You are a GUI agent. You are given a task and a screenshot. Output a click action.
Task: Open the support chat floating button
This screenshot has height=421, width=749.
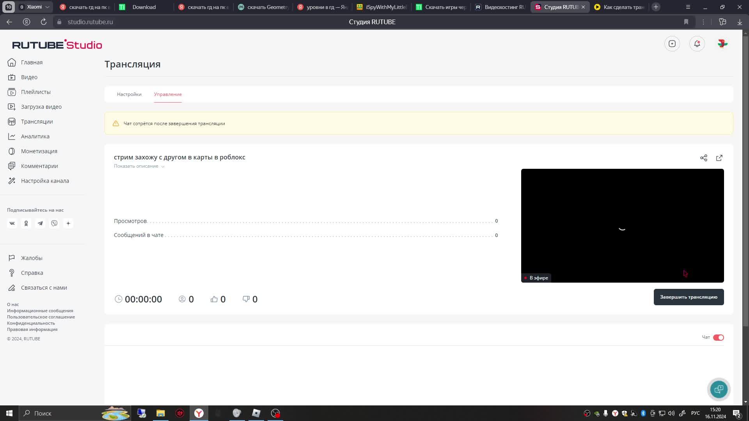coord(719,389)
